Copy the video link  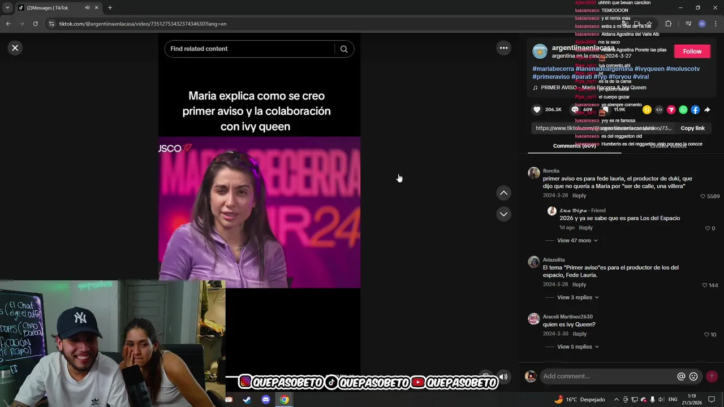click(x=692, y=128)
